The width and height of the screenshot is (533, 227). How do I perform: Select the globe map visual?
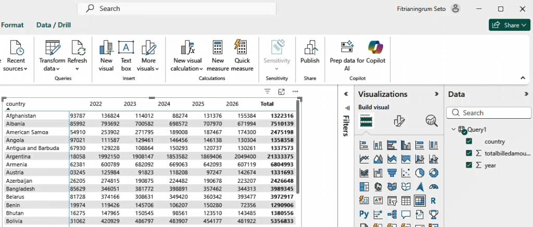point(378,186)
